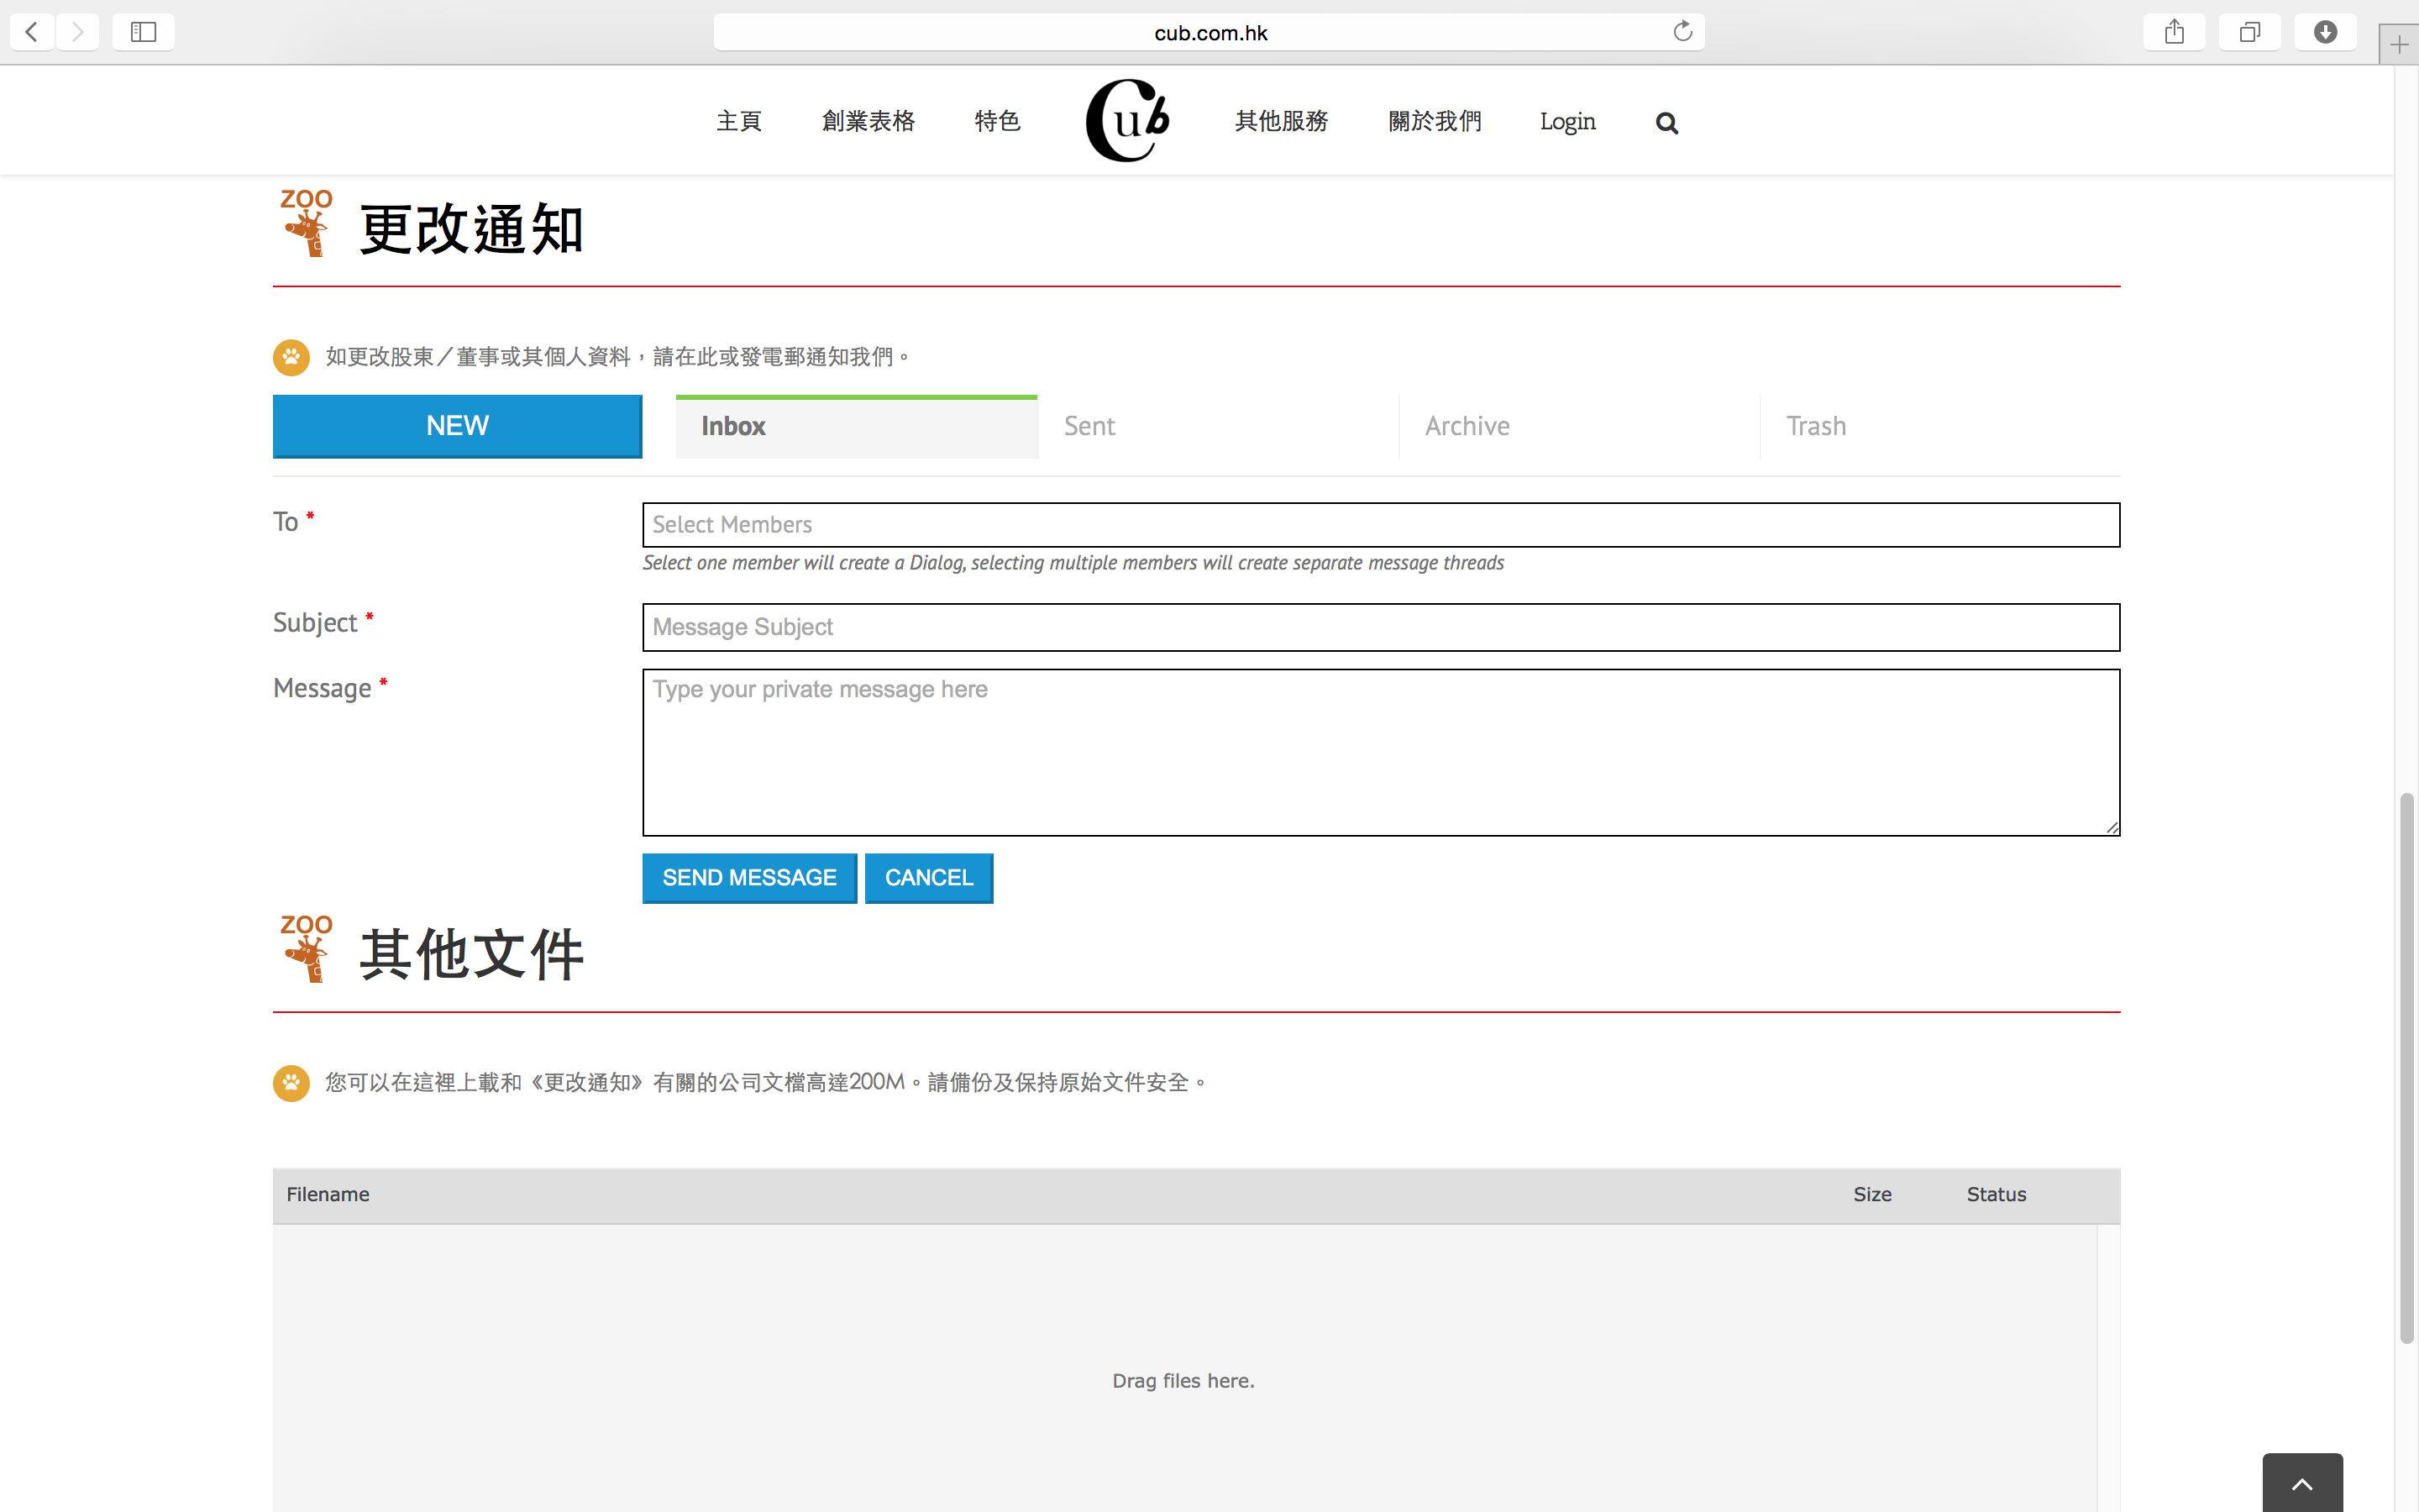Click the 其他文件 section heading
2419x1512 pixels.
(x=472, y=954)
